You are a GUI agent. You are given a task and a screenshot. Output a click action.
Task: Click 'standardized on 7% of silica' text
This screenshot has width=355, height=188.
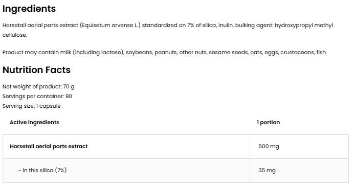tap(179, 26)
